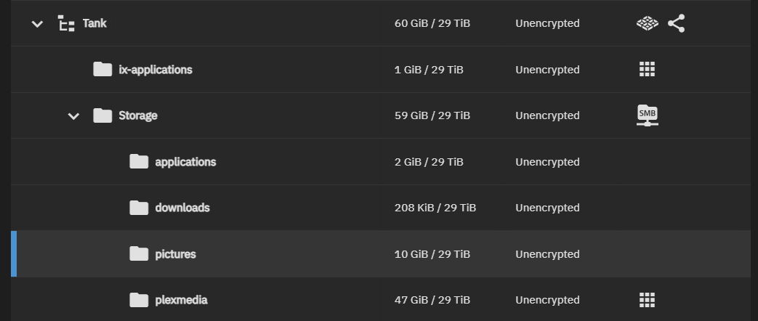Viewport: 758px width, 321px height.
Task: Click the downloads folder icon
Action: pos(139,208)
